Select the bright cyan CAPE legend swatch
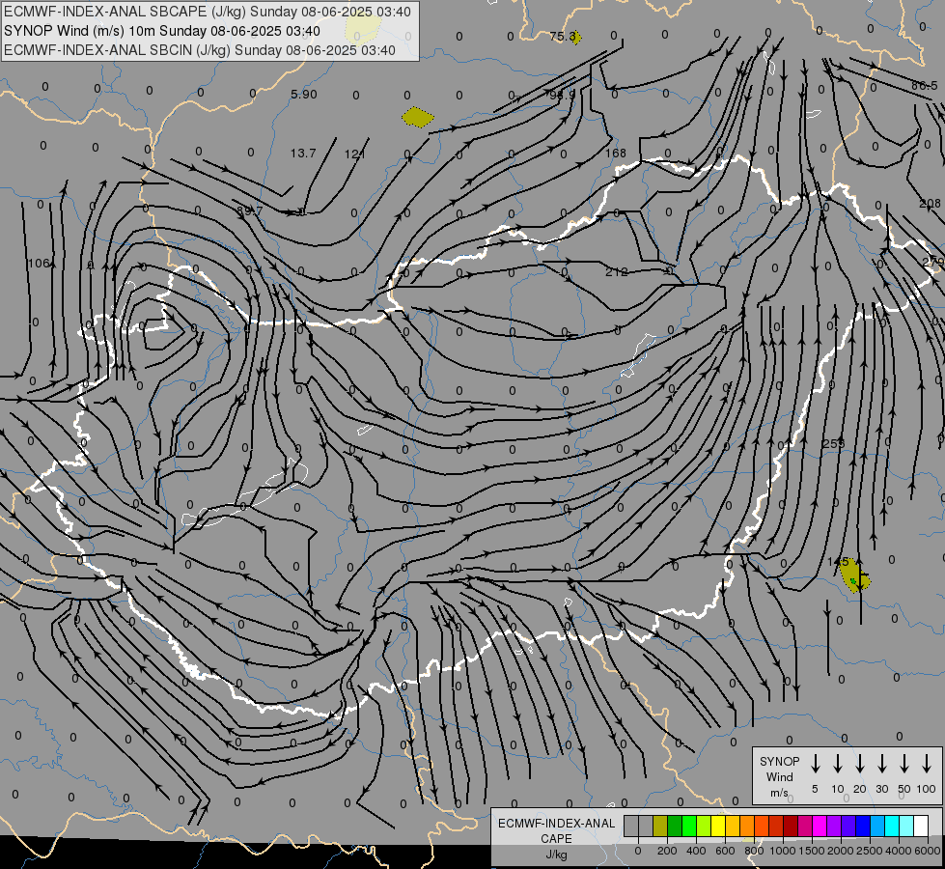 891,826
